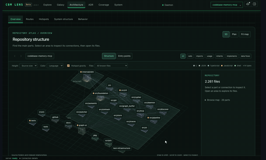Click the codebase-memory-mcp breadcrumb button

[x=40, y=56]
